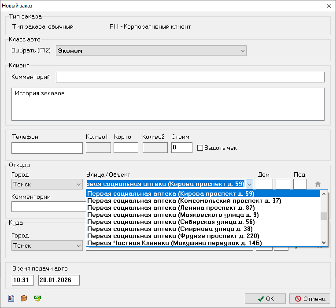The width and height of the screenshot is (336, 308).
Task: Click into the Телефон input field
Action: (x=47, y=148)
